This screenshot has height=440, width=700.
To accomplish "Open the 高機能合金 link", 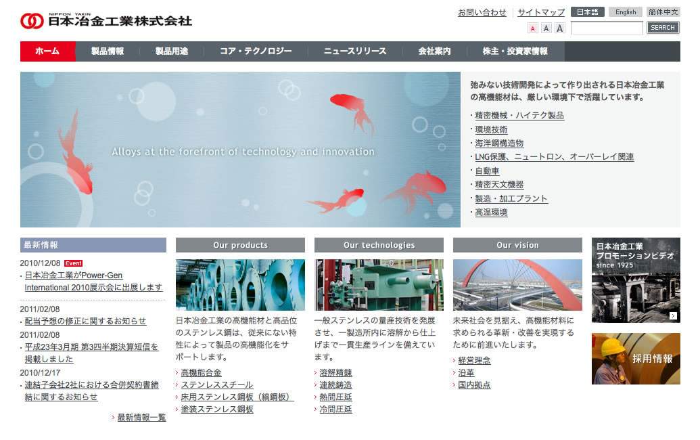I will click(202, 373).
